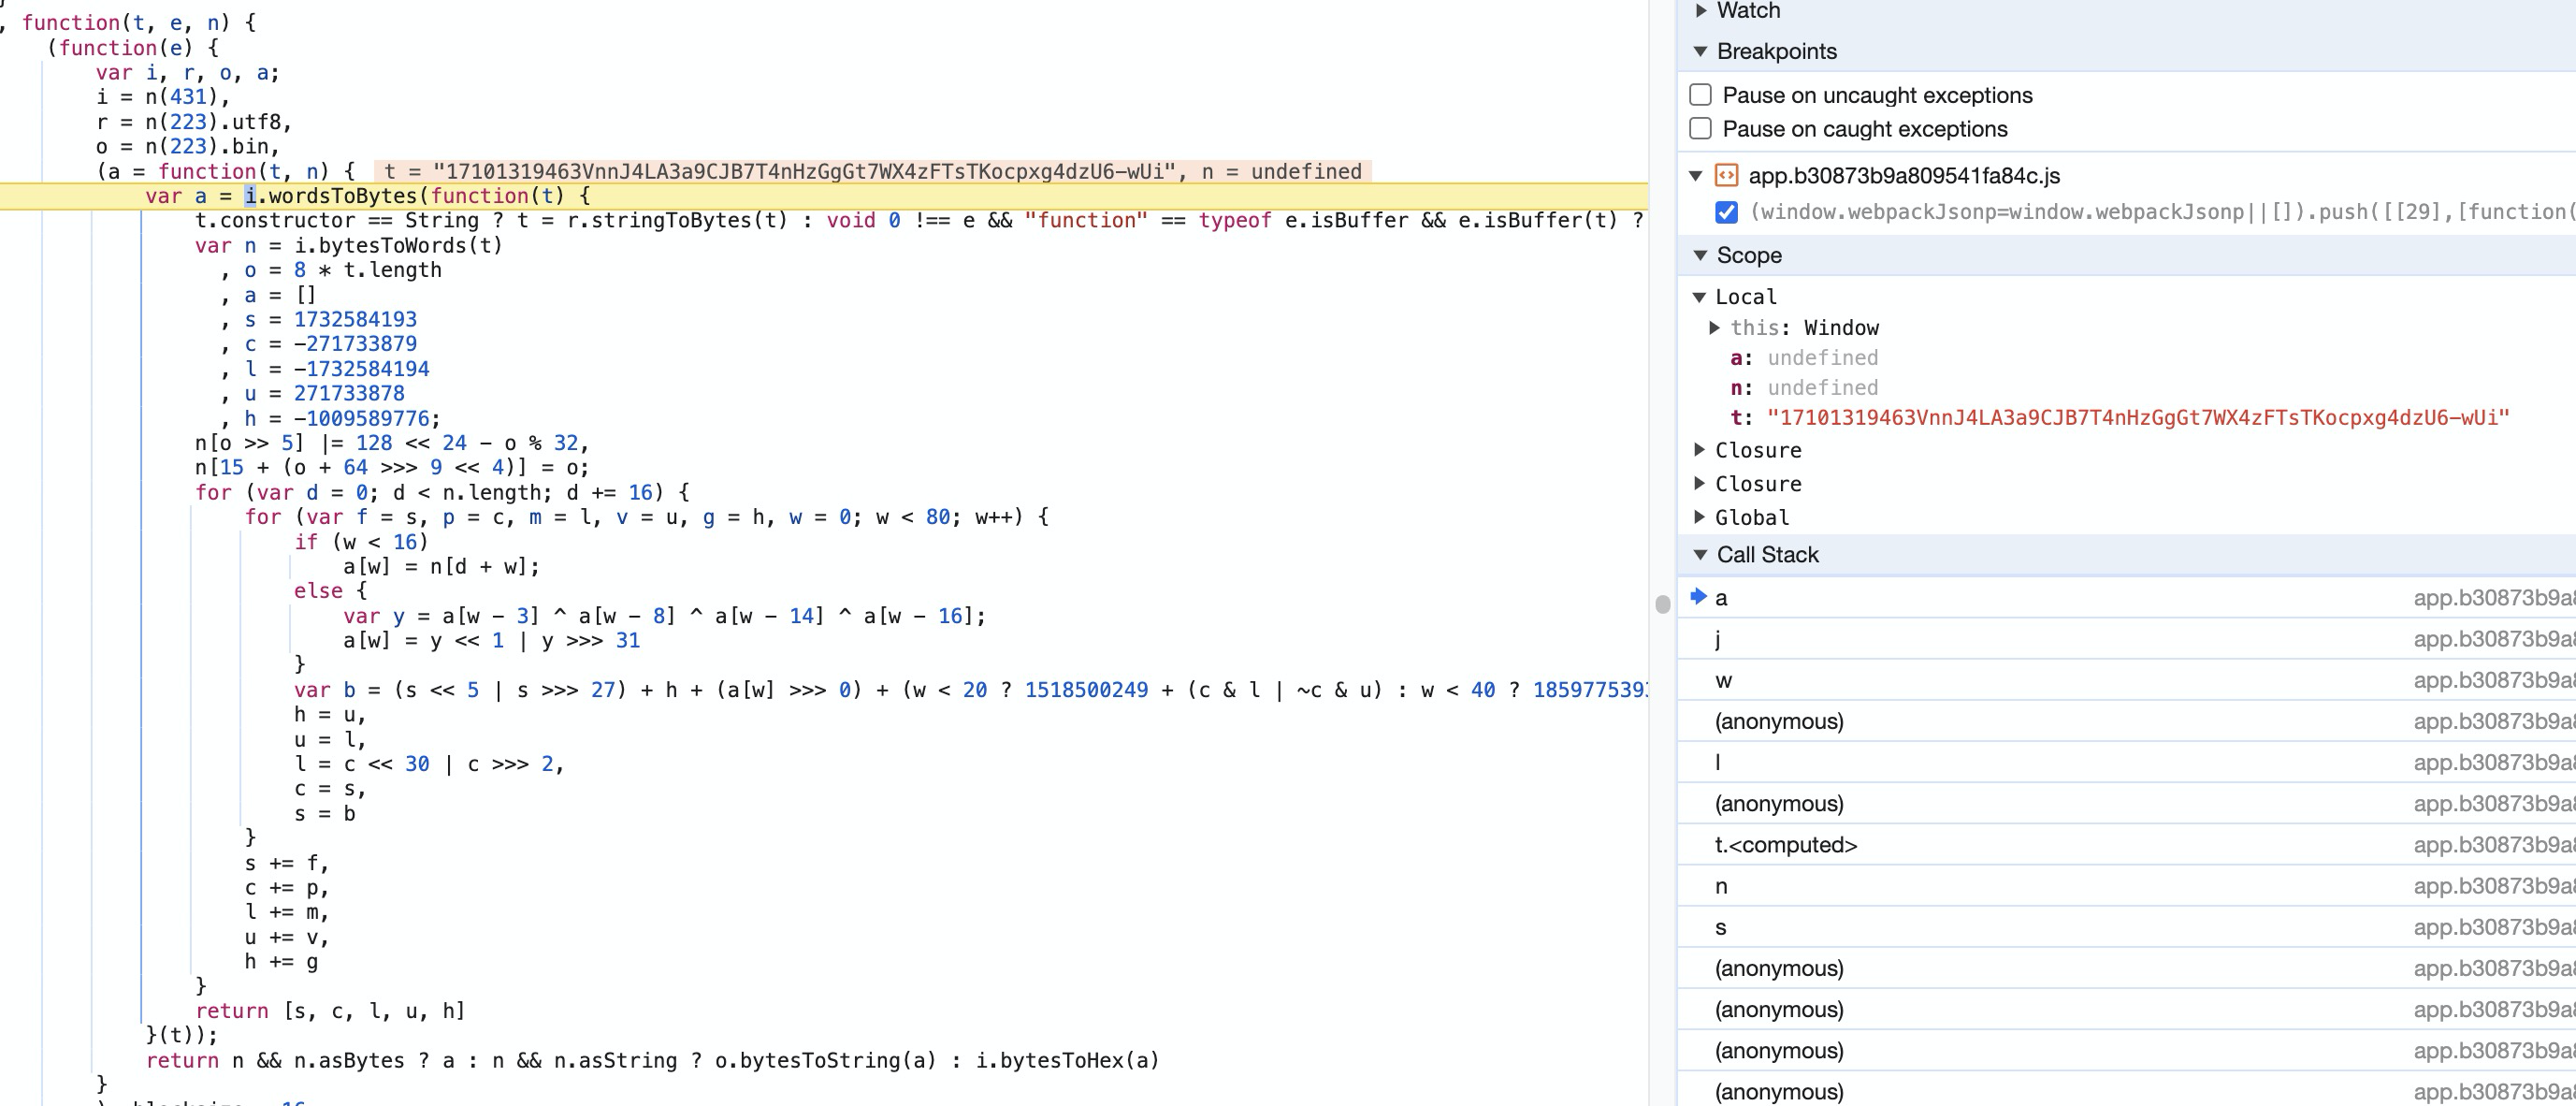This screenshot has width=2576, height=1106.
Task: Collapse the app.b30873b9a809541fa84c.js breakpoint group
Action: pyautogui.click(x=1696, y=176)
